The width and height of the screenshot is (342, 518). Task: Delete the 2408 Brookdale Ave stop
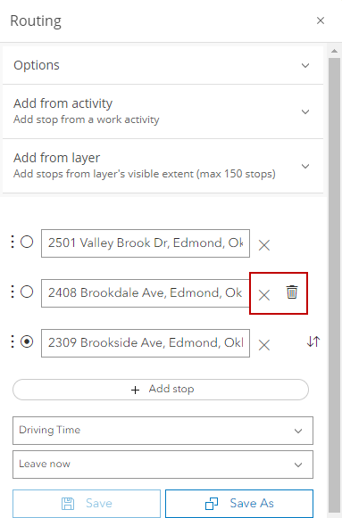click(292, 292)
